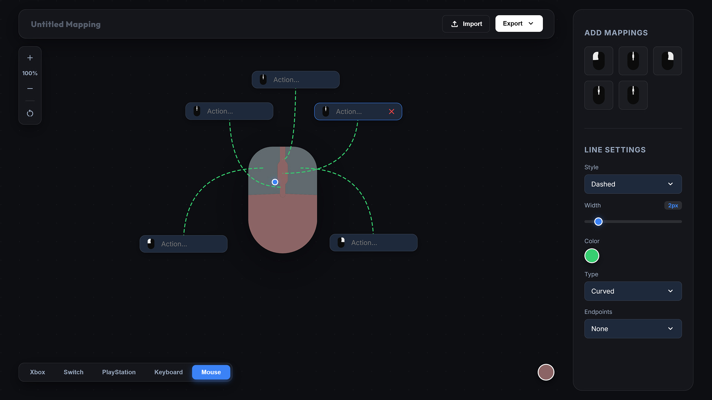
Task: Zoom out of the canvas
Action: (30, 89)
